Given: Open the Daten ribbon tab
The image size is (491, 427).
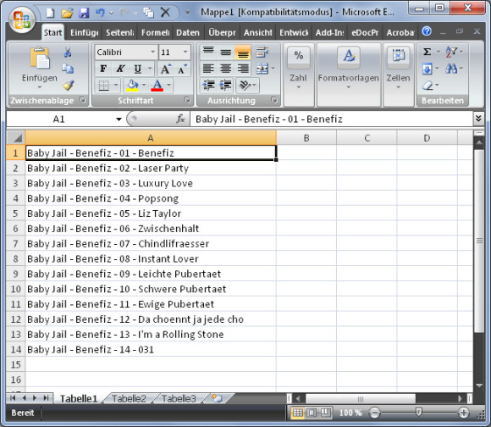Looking at the screenshot, I should (x=188, y=32).
